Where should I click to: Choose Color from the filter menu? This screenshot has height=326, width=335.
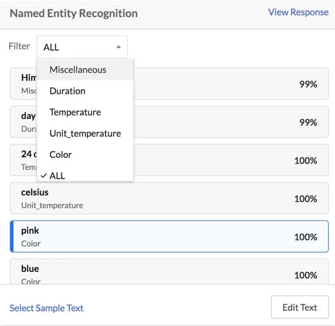(x=85, y=154)
